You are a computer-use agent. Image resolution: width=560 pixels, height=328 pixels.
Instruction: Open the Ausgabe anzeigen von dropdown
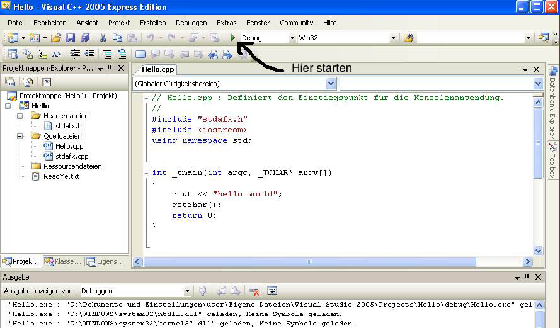pyautogui.click(x=187, y=291)
